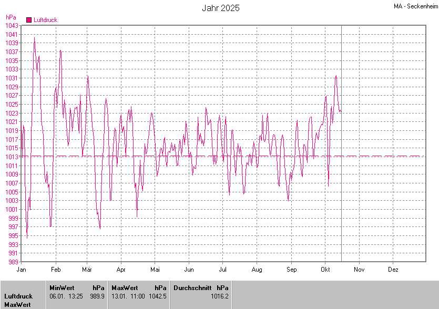Select the Jan label on the x-axis
The width and height of the screenshot is (439, 309).
tap(22, 270)
